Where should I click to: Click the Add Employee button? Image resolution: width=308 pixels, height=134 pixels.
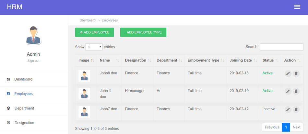[x=94, y=32]
